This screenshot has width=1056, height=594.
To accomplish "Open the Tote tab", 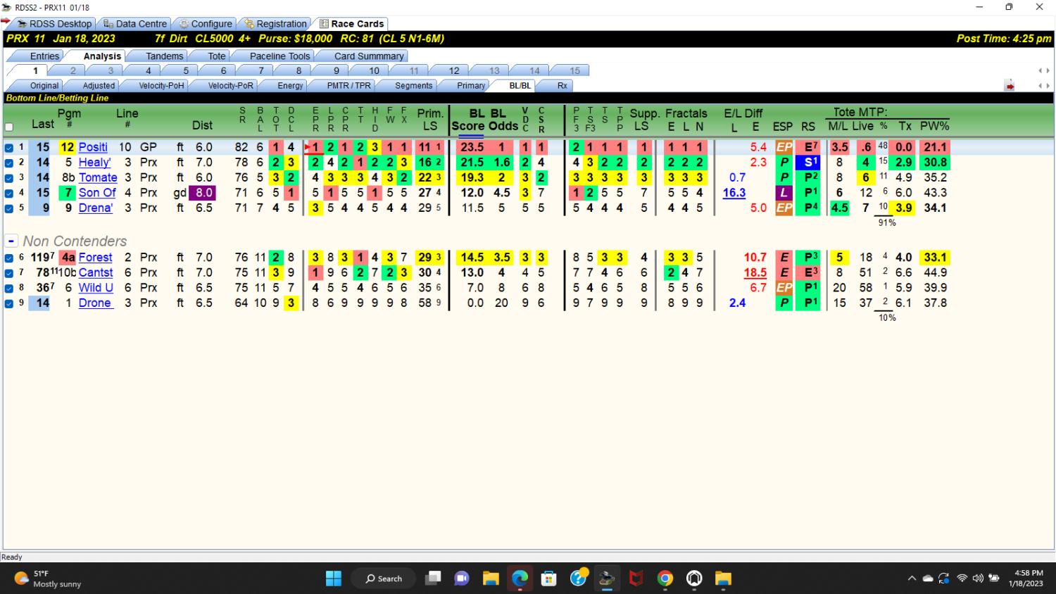I will point(217,56).
